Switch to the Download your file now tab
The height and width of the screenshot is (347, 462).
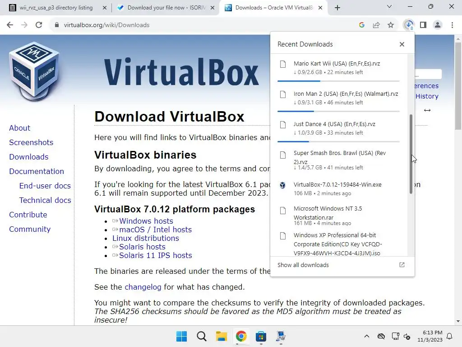tap(166, 8)
